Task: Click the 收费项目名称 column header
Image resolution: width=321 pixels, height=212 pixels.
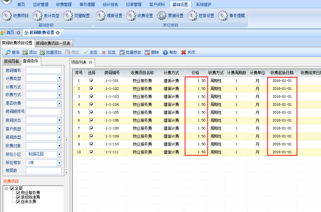Action: tap(142, 73)
